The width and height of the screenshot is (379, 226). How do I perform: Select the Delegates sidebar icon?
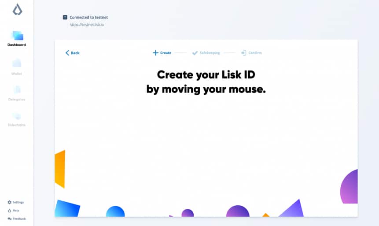pyautogui.click(x=17, y=89)
